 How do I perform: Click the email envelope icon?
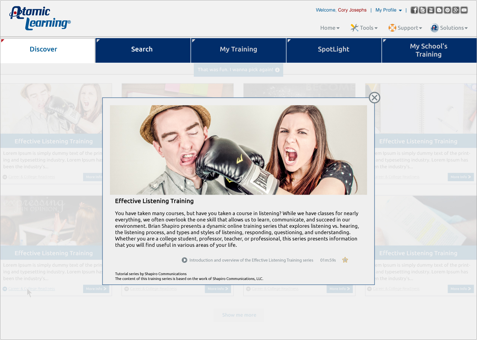point(464,10)
